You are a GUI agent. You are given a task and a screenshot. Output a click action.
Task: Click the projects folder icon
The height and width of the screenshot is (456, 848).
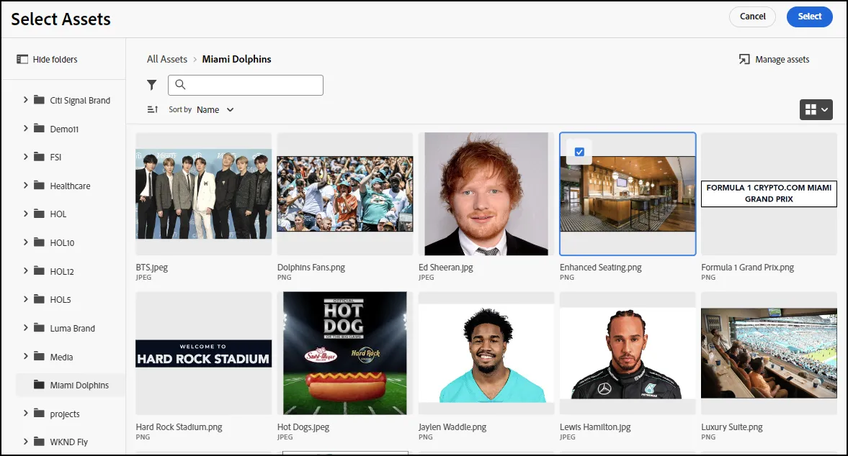pyautogui.click(x=39, y=414)
